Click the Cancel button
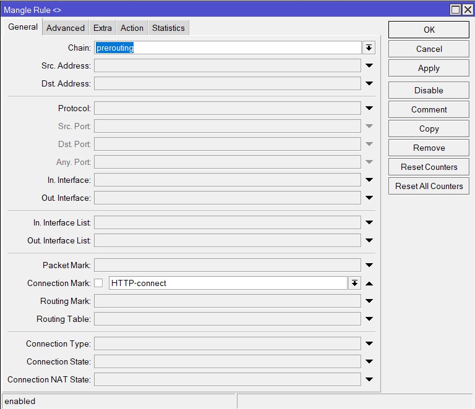Viewport: 475px width, 409px height. click(x=429, y=49)
